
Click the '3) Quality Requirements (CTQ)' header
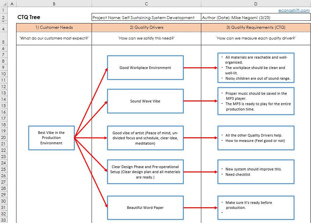pos(256,27)
